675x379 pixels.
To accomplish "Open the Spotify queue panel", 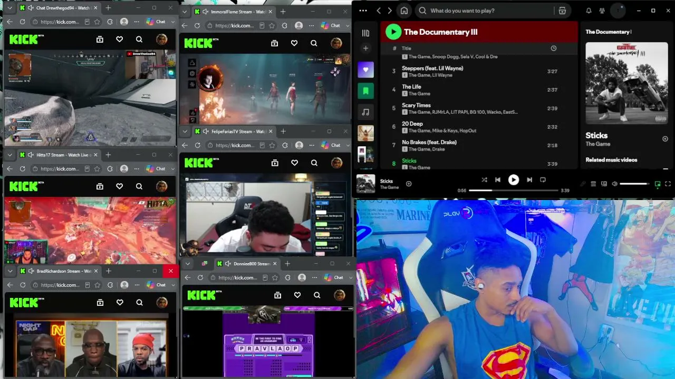I will coord(593,184).
